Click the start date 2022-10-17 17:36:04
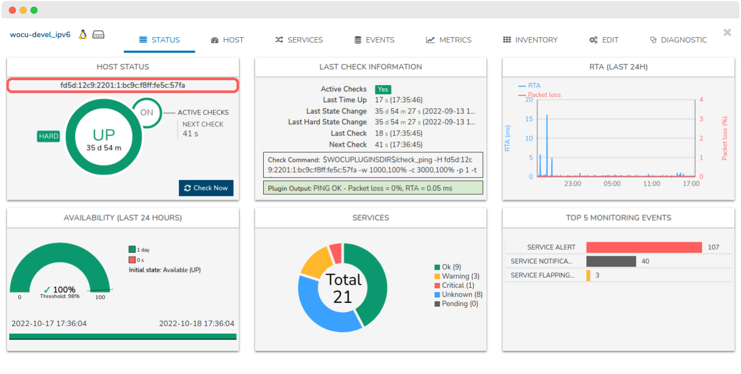The width and height of the screenshot is (741, 374). click(x=49, y=323)
